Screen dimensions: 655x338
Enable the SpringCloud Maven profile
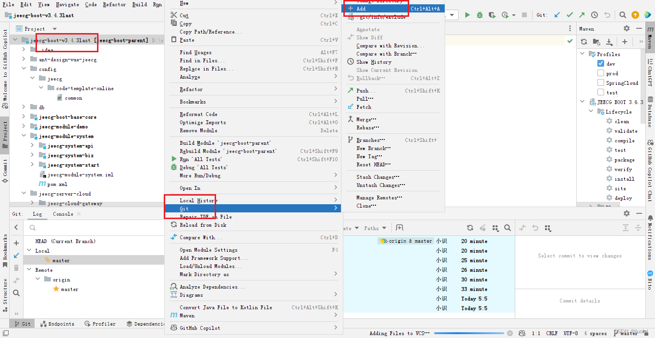tap(601, 82)
